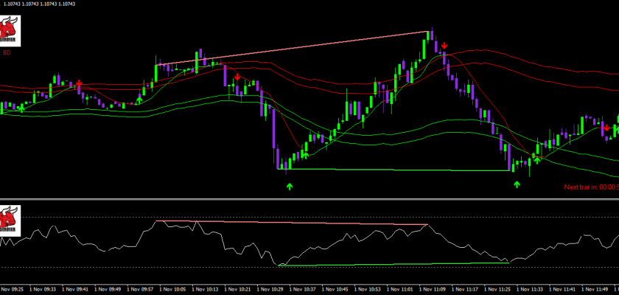
Task: Select the red sell arrow at the chart's highest peak
Action: (444, 46)
